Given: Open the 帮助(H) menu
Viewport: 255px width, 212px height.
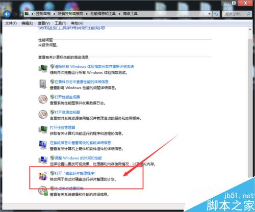Looking at the screenshot, I should (x=77, y=23).
